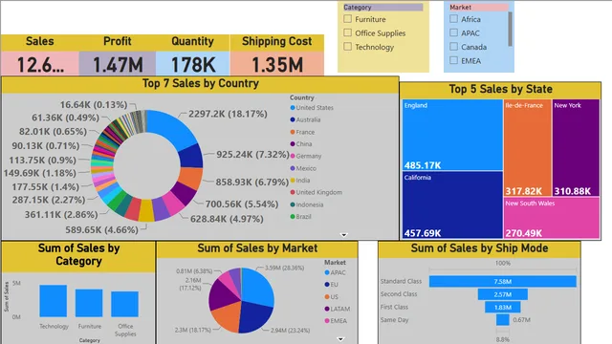Tick the EMEA market checkbox
This screenshot has width=612, height=344.
click(x=453, y=60)
